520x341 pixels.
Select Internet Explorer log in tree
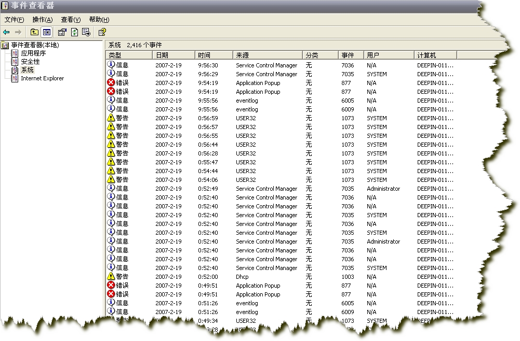tap(42, 78)
